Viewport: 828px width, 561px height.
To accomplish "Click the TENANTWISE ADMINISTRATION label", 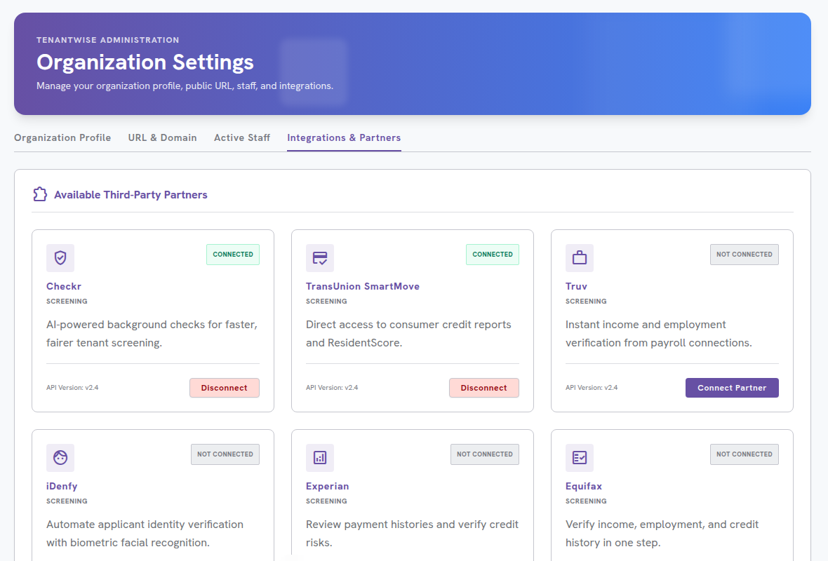I will tap(108, 40).
